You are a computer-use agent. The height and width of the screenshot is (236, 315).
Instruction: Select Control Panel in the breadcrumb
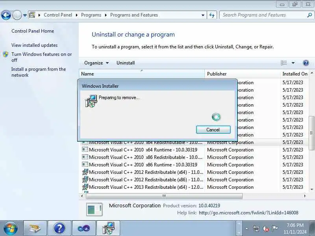[57, 15]
